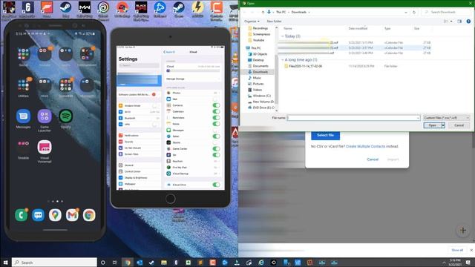
Task: Click the Open button in the dialog
Action: click(x=432, y=125)
